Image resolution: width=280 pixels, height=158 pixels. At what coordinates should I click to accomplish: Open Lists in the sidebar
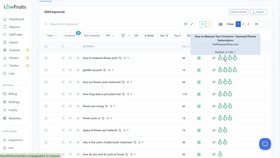click(9, 73)
